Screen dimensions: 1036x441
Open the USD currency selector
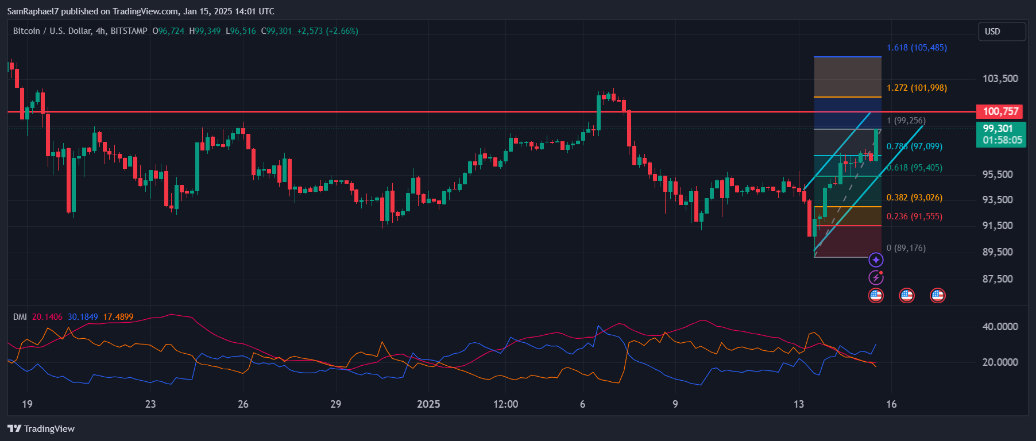click(x=1002, y=32)
